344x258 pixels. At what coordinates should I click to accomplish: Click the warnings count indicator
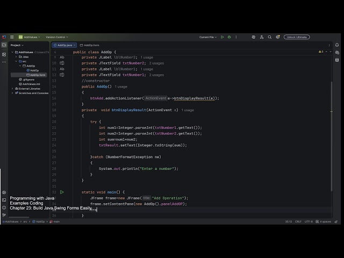pyautogui.click(x=321, y=52)
